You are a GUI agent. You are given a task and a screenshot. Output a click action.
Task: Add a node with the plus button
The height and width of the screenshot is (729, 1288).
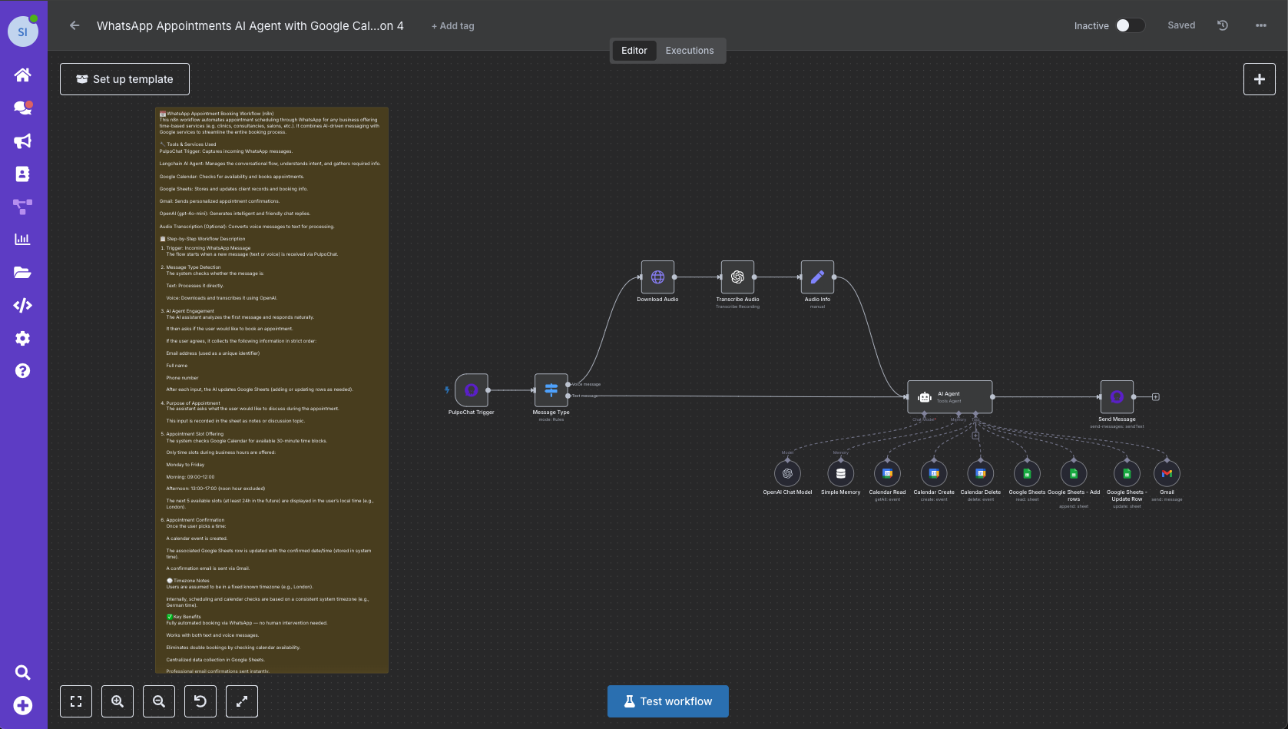coord(1260,79)
